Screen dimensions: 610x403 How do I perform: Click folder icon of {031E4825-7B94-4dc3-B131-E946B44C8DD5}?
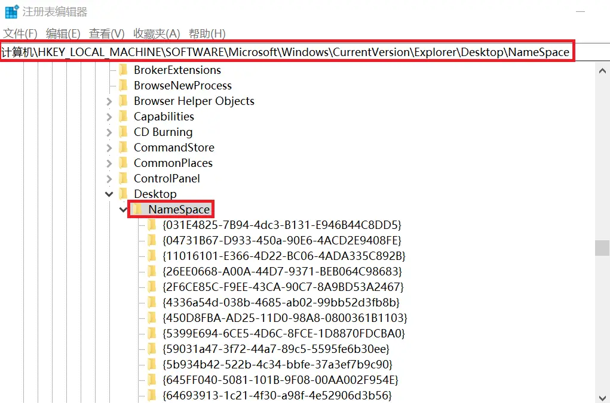152,225
